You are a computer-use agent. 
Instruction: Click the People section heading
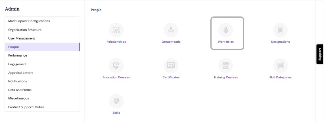(96, 10)
